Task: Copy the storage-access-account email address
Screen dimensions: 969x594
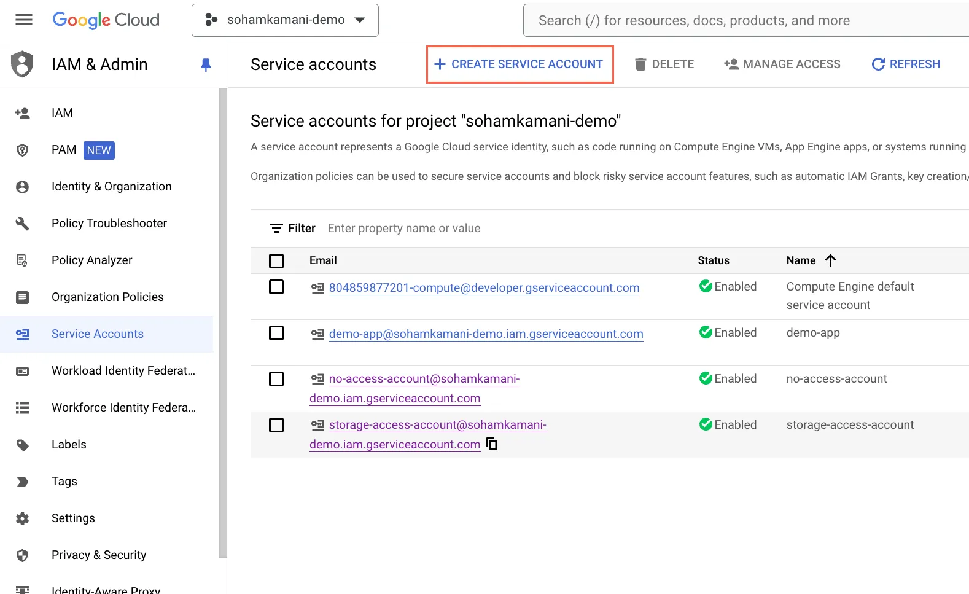Action: [x=492, y=444]
